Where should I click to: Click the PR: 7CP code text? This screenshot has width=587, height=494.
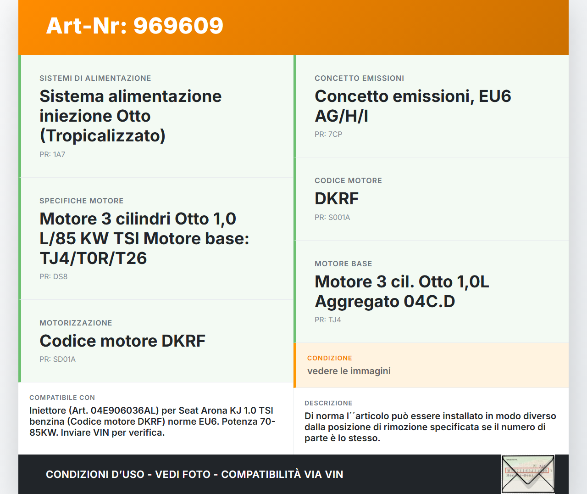(x=328, y=134)
